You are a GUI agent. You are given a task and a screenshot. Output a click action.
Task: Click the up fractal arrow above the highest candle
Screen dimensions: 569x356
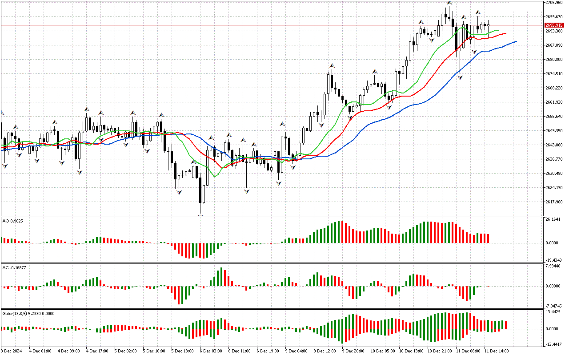tap(449, 3)
